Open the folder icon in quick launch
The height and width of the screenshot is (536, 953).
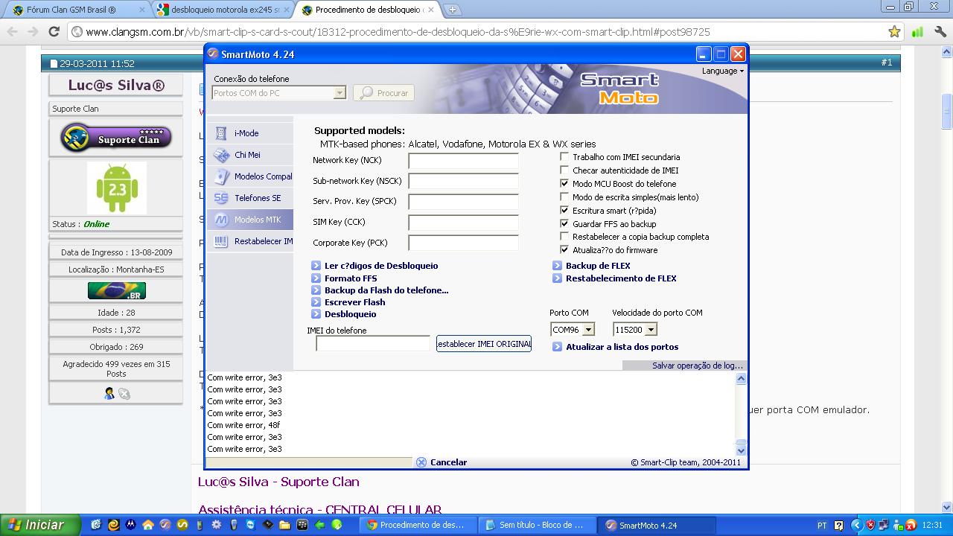(x=285, y=525)
